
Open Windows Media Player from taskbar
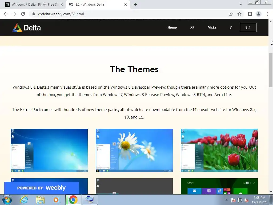[56, 200]
